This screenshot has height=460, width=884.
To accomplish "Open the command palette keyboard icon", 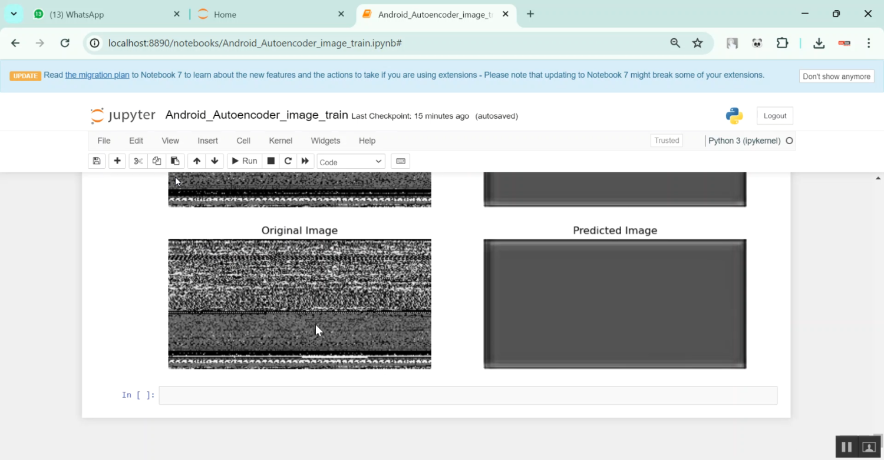I will pos(400,161).
